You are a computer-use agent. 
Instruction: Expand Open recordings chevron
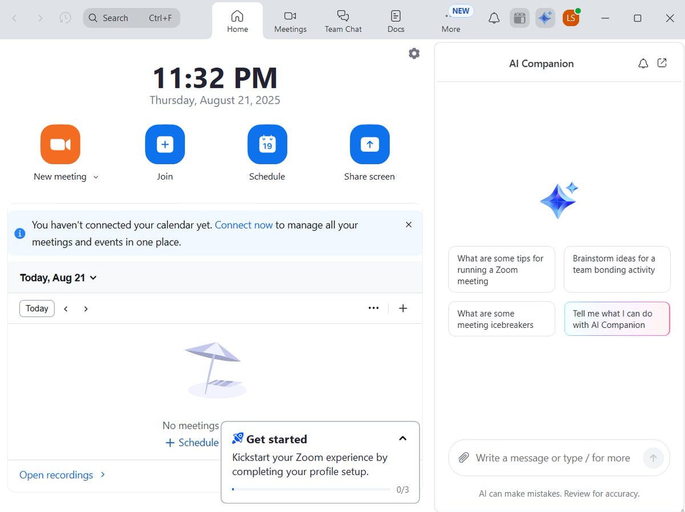[x=103, y=474]
